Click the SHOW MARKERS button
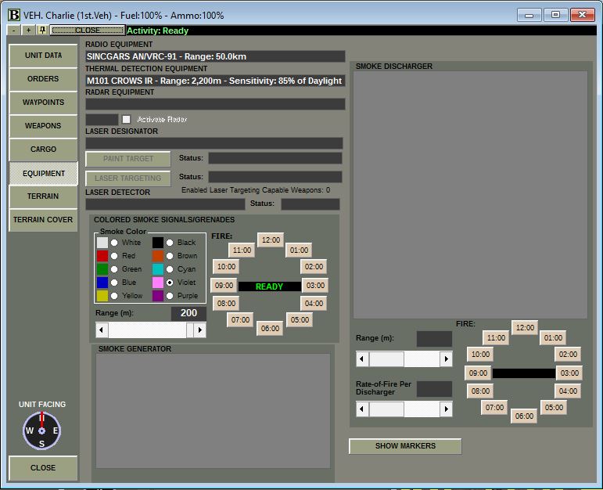This screenshot has width=603, height=490. [405, 446]
